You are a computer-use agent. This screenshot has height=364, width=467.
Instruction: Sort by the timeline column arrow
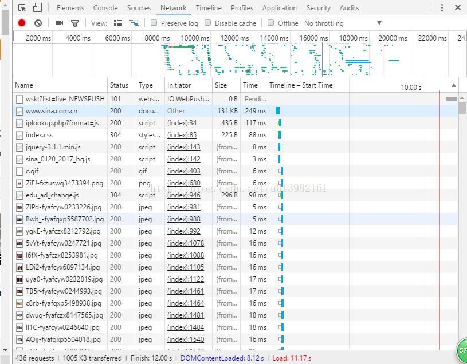[x=454, y=85]
